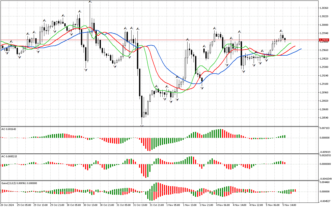Click the 30 Oct 05:00 time label
Viewport: 332px width, 208px height.
[73, 205]
